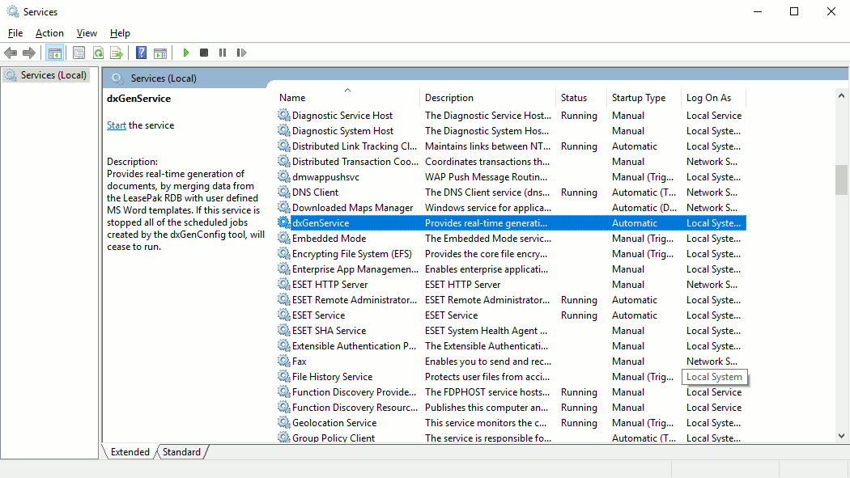Viewport: 850px width, 478px height.
Task: Click the scroll down arrow of services list
Action: 841,436
